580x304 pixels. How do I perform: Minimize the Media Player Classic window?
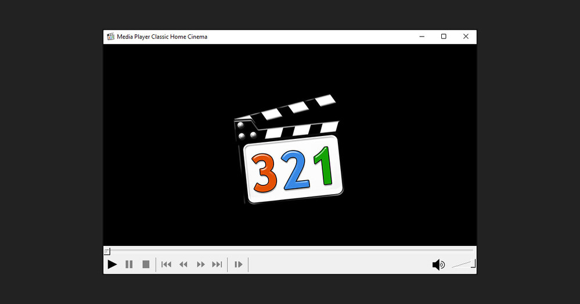click(422, 37)
